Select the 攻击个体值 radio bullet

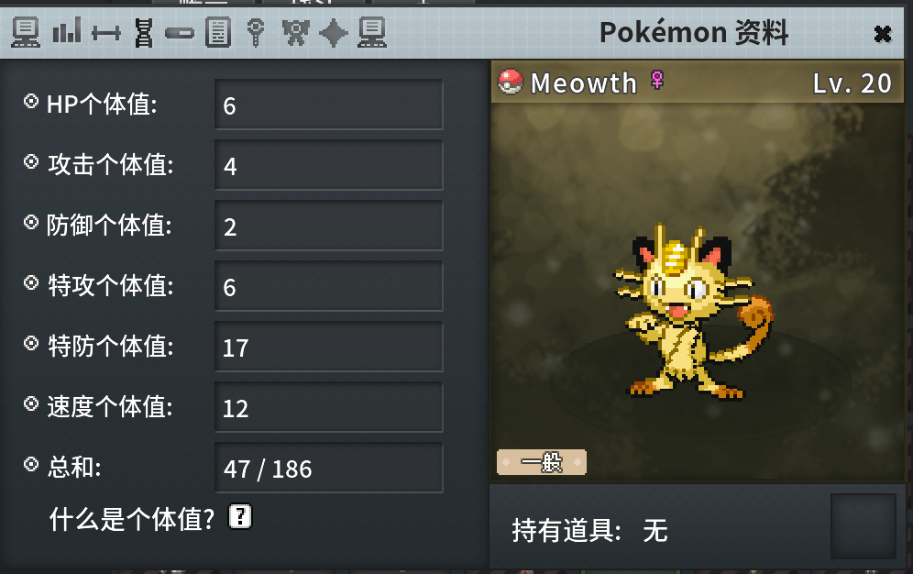tap(31, 161)
